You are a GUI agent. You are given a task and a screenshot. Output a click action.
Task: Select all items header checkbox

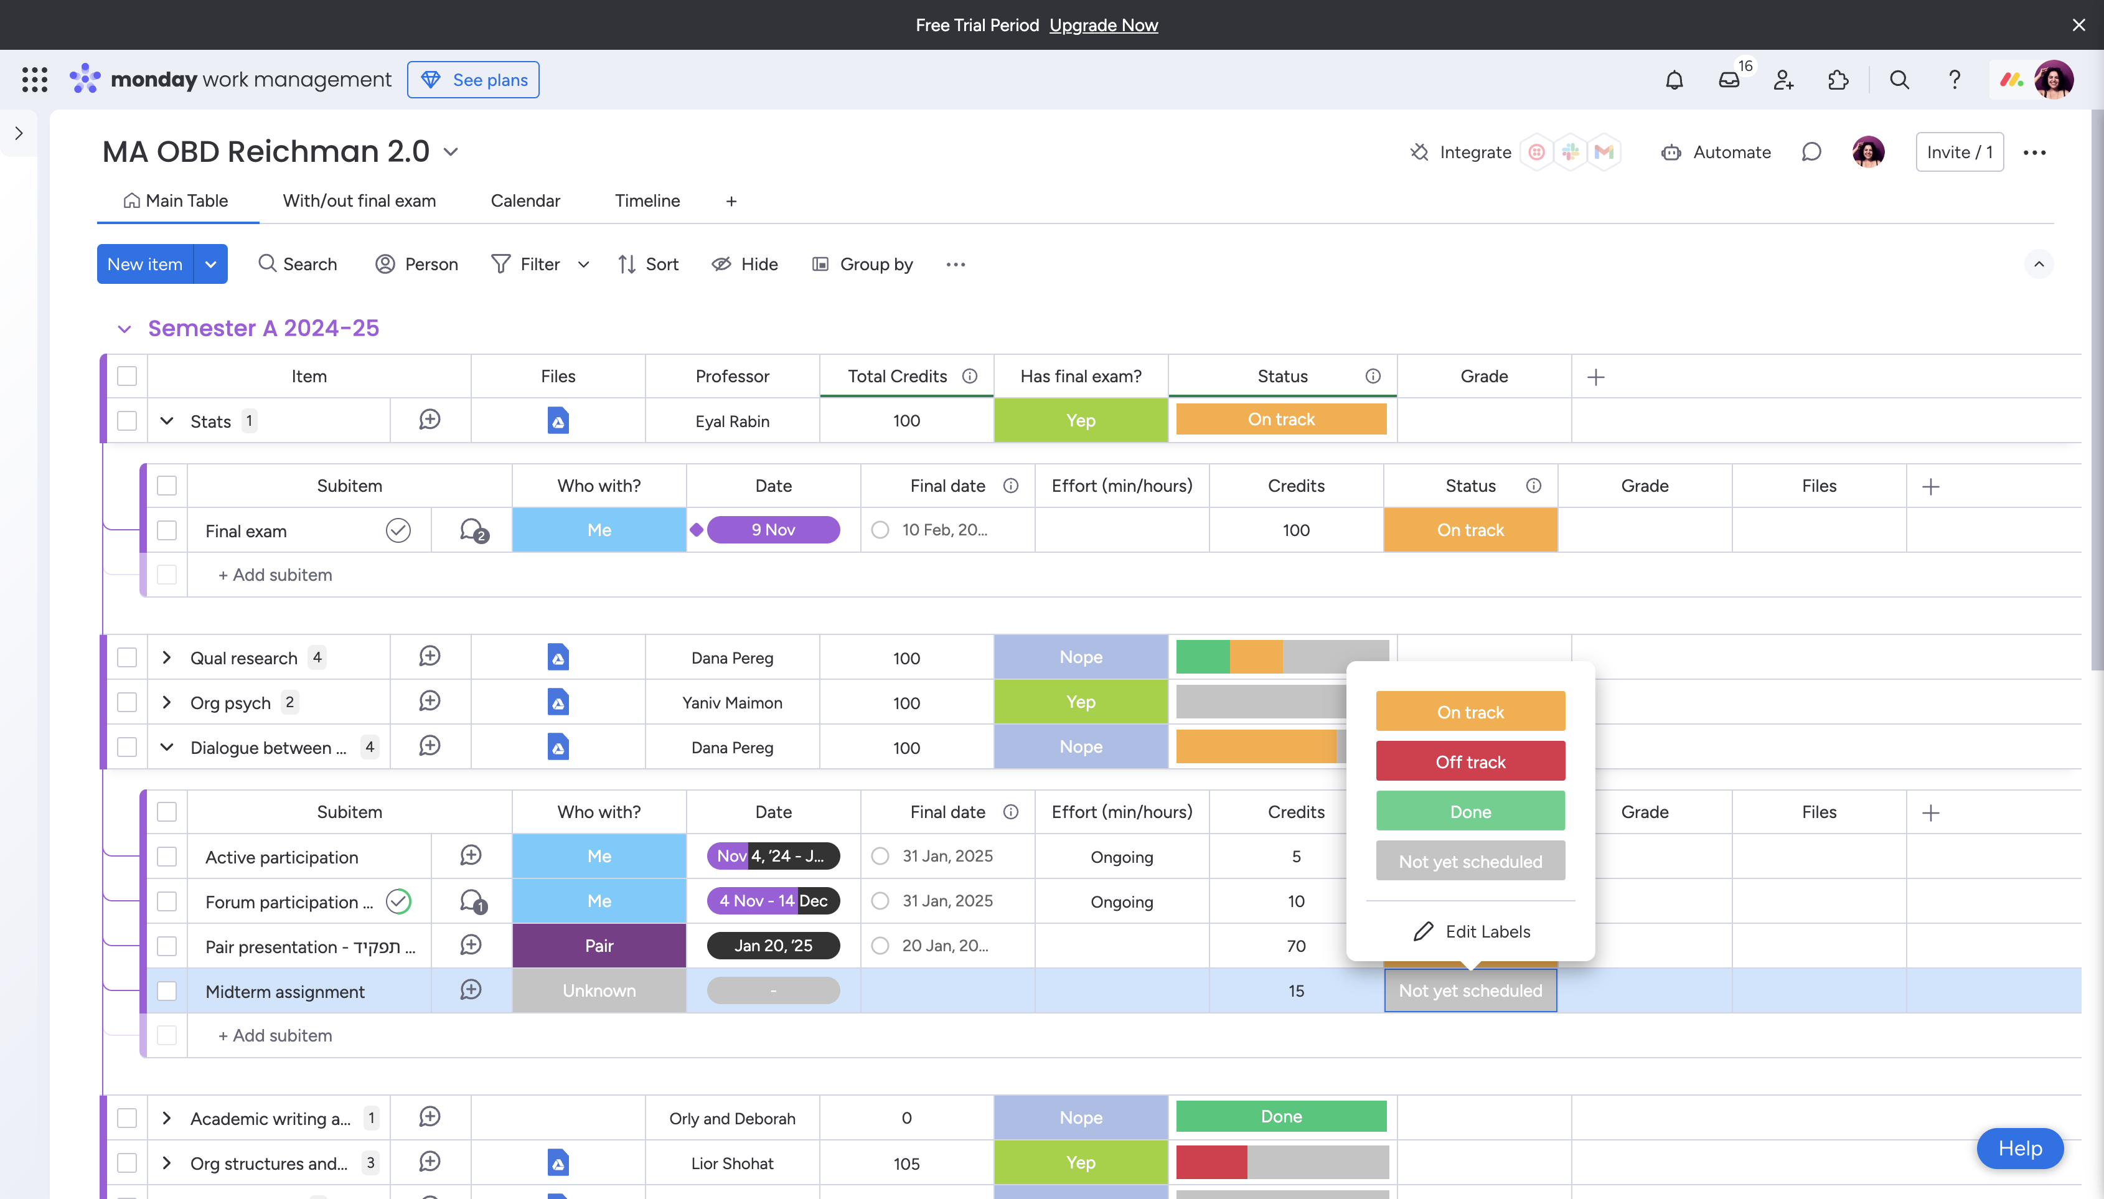click(x=127, y=377)
